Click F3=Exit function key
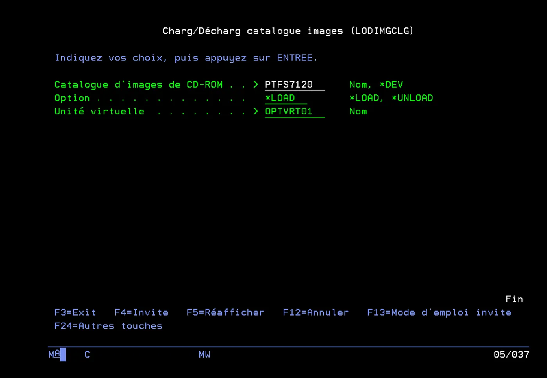 75,312
